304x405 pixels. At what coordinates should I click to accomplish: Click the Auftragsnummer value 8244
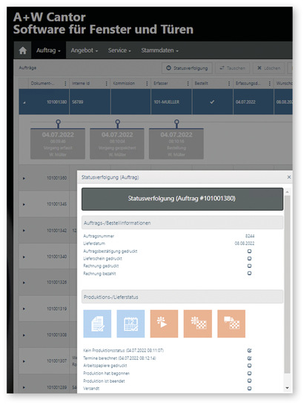point(250,236)
